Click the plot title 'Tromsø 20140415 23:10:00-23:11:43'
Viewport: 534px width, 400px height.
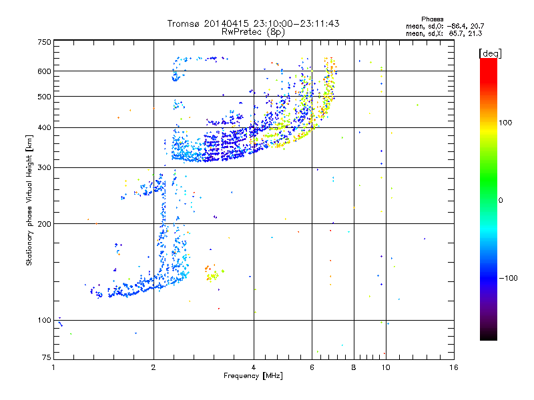pyautogui.click(x=253, y=23)
